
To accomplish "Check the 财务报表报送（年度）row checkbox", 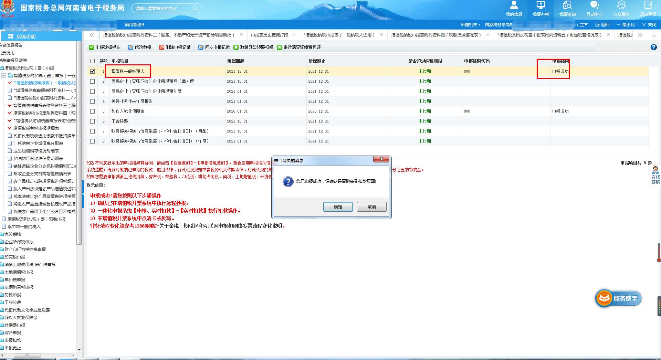I will [92, 141].
